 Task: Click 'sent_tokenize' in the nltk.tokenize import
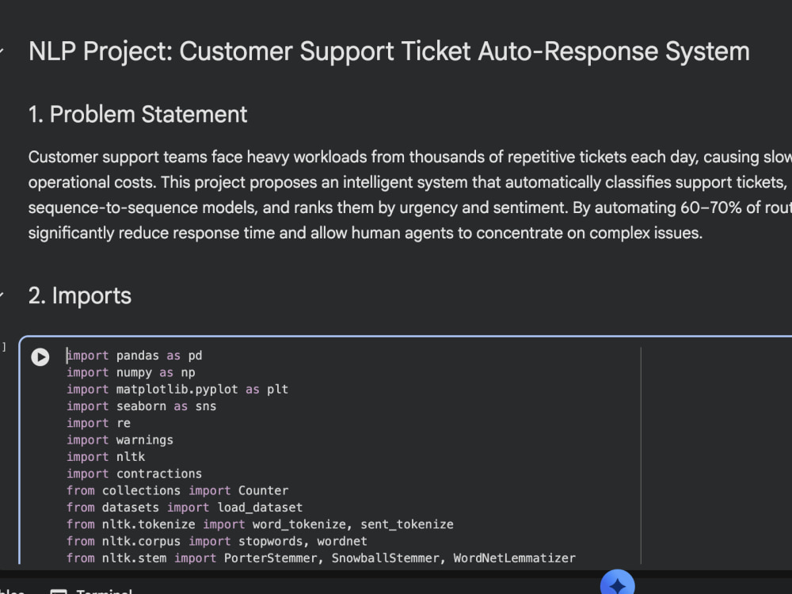coord(406,524)
